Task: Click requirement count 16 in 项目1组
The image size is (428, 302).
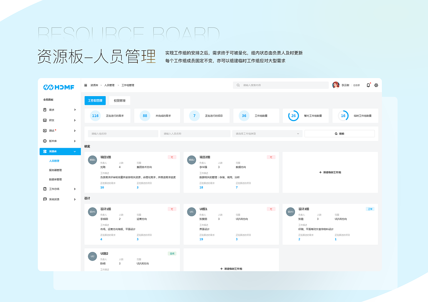Action: click(102, 188)
